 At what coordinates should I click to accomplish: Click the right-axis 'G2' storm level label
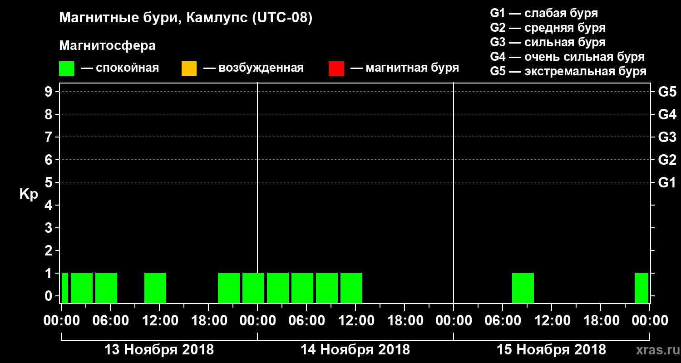pos(667,160)
